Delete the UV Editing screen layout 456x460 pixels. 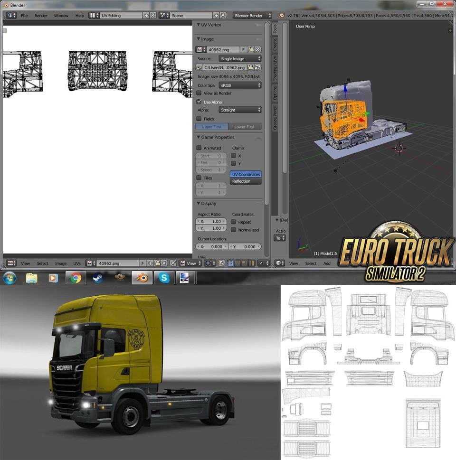[153, 15]
